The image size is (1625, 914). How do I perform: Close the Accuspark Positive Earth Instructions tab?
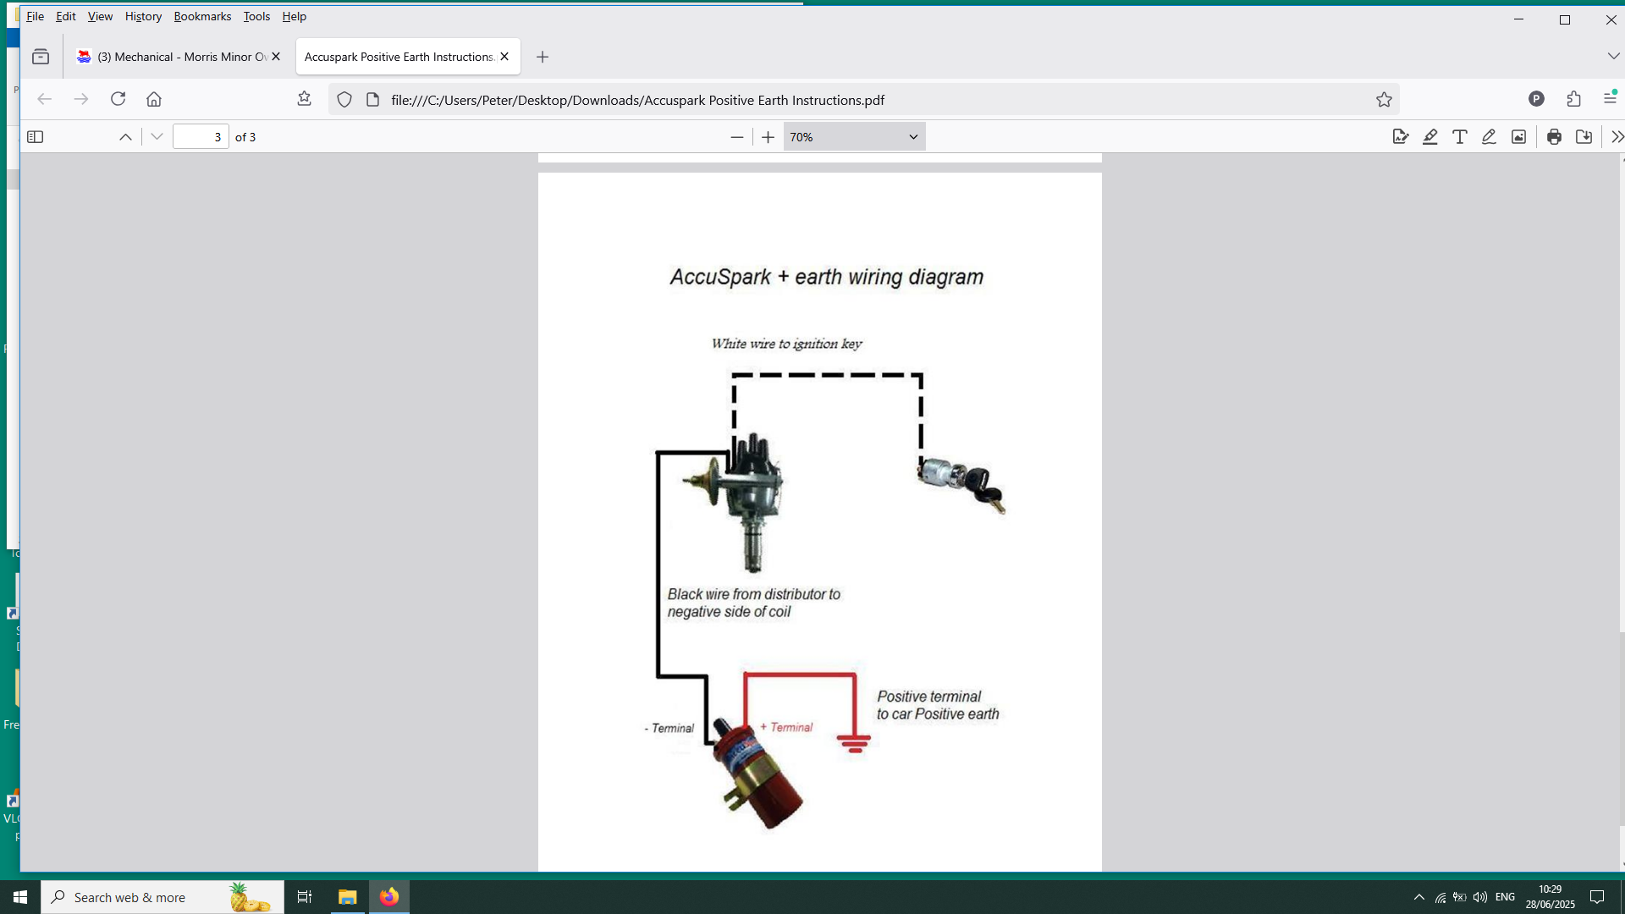tap(504, 57)
